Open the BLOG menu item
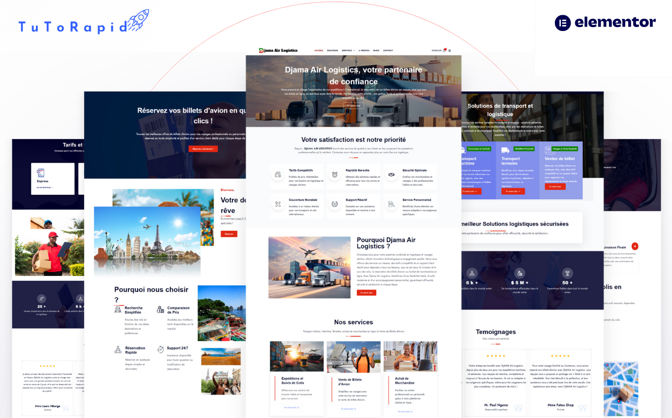Viewport: 672px width, 418px height. (x=376, y=50)
